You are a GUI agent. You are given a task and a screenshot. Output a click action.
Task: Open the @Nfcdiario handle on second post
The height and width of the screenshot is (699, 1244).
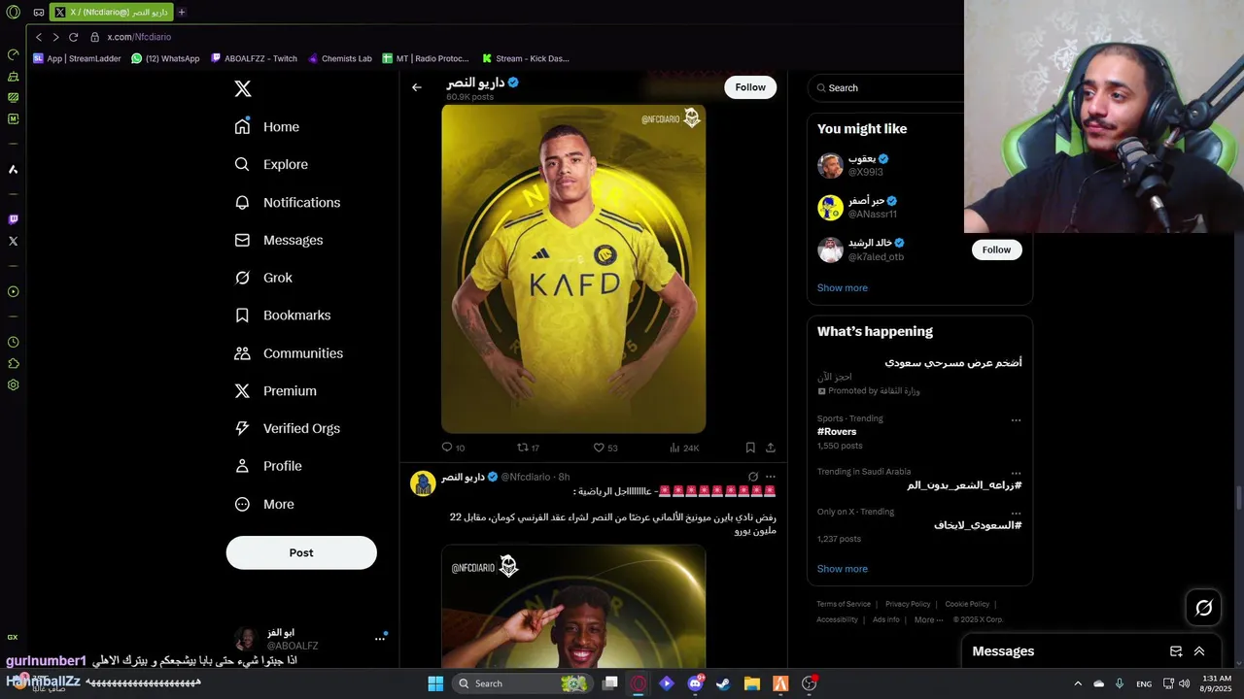[x=526, y=477]
